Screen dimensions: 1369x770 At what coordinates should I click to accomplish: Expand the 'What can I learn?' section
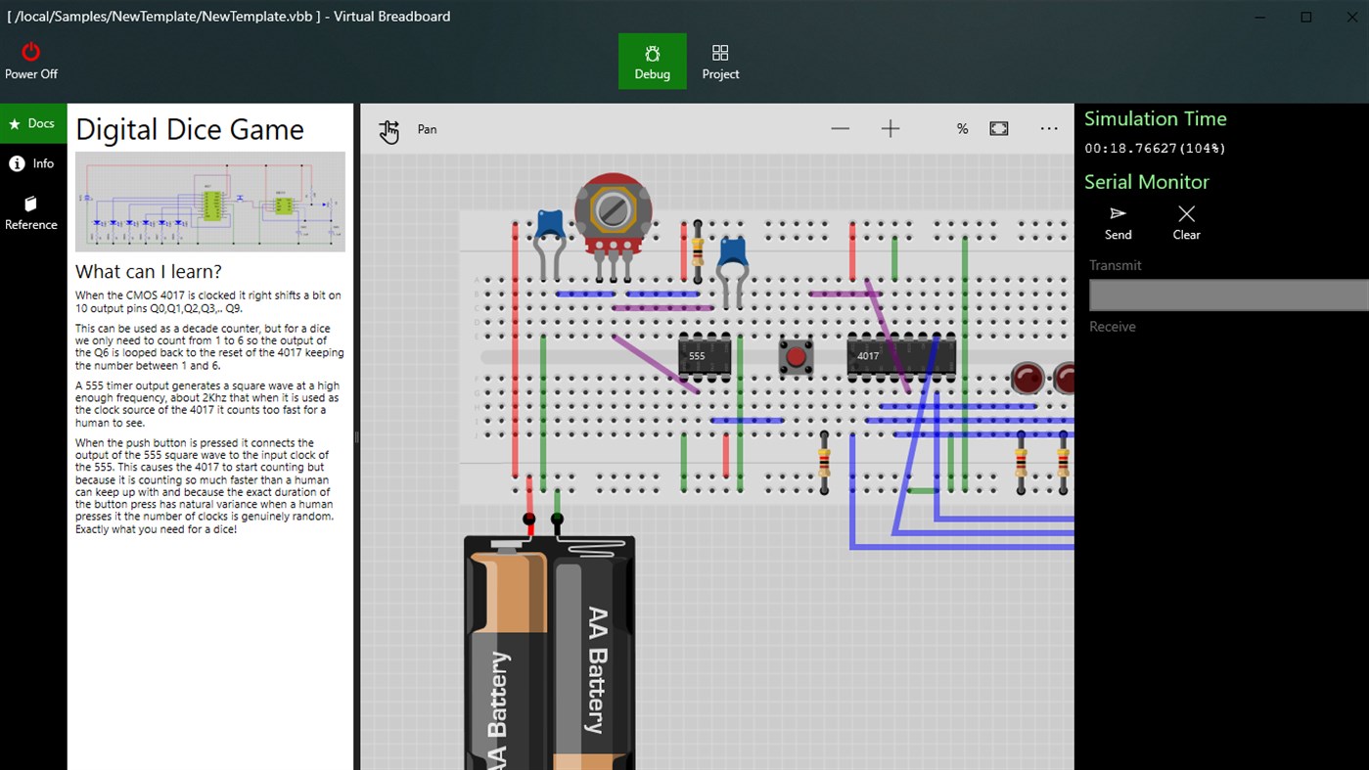[148, 271]
